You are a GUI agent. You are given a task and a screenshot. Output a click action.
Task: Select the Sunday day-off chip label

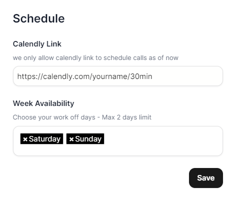click(88, 139)
